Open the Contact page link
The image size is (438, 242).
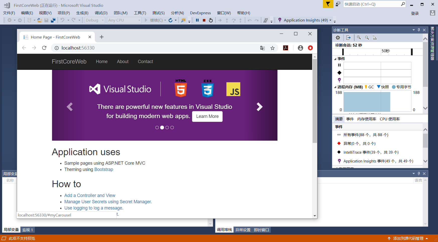[x=145, y=62]
